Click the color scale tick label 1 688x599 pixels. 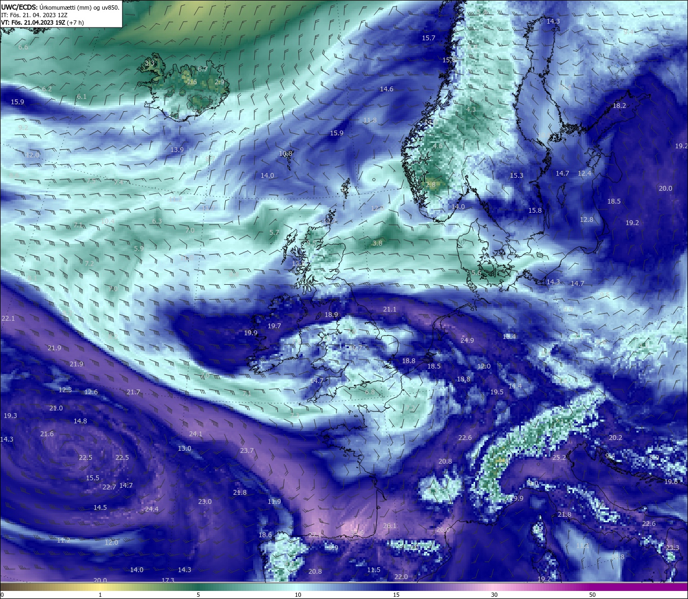(x=100, y=595)
